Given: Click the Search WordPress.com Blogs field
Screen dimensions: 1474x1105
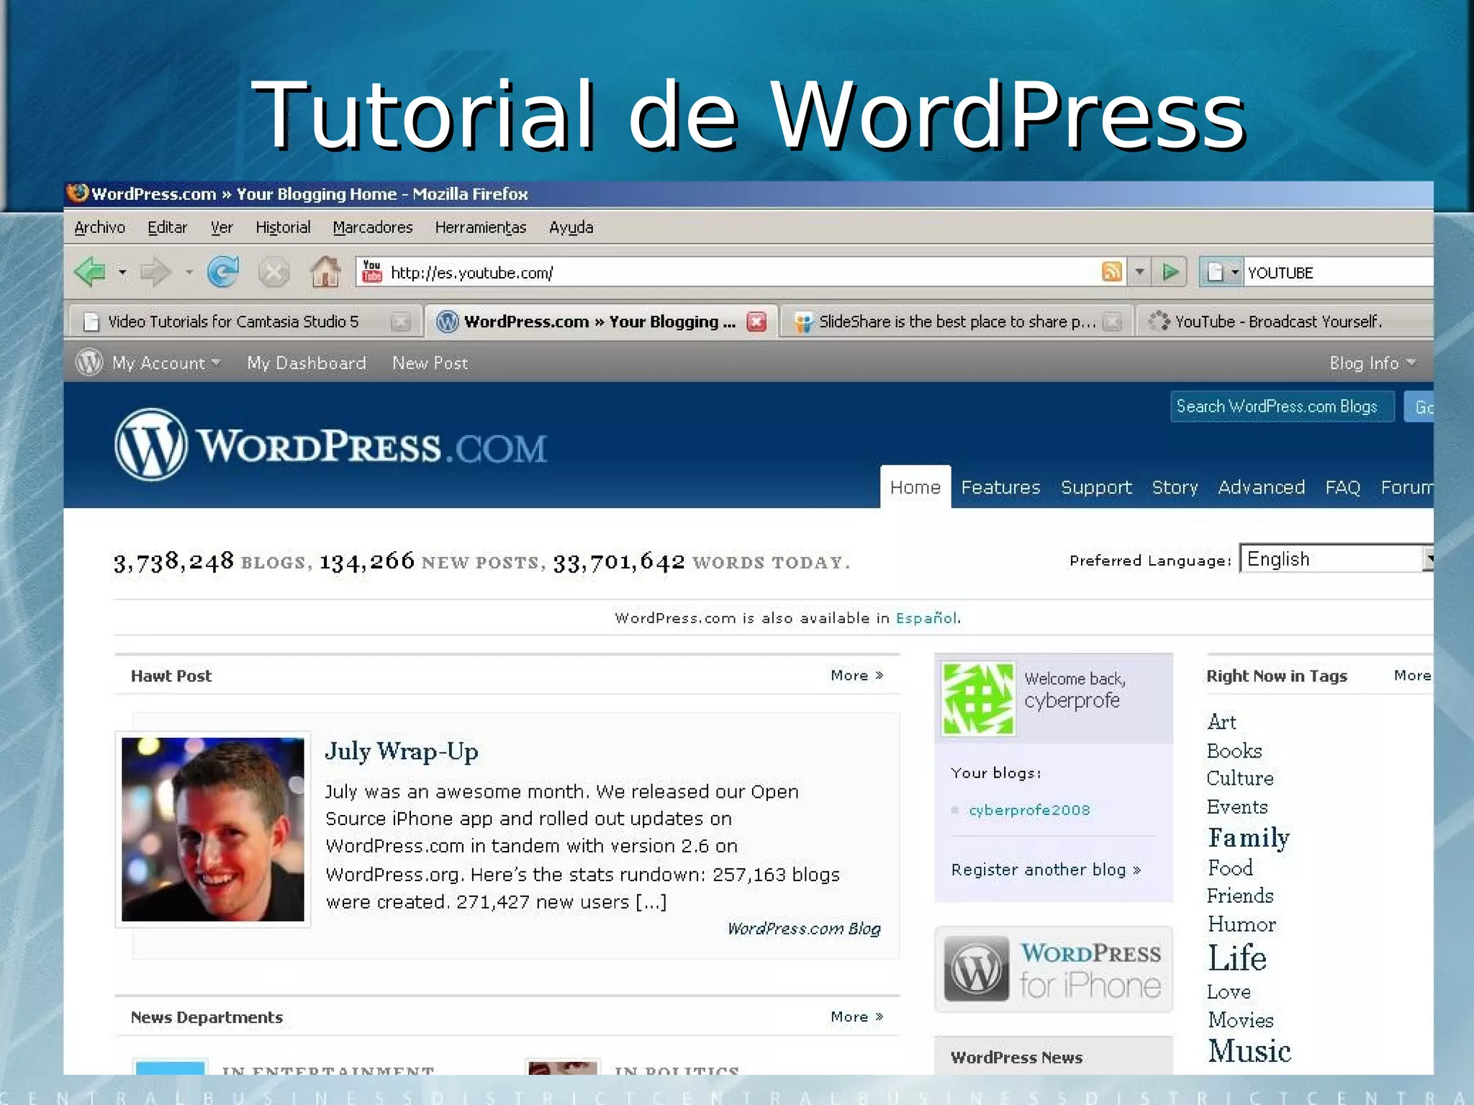Looking at the screenshot, I should [x=1281, y=407].
